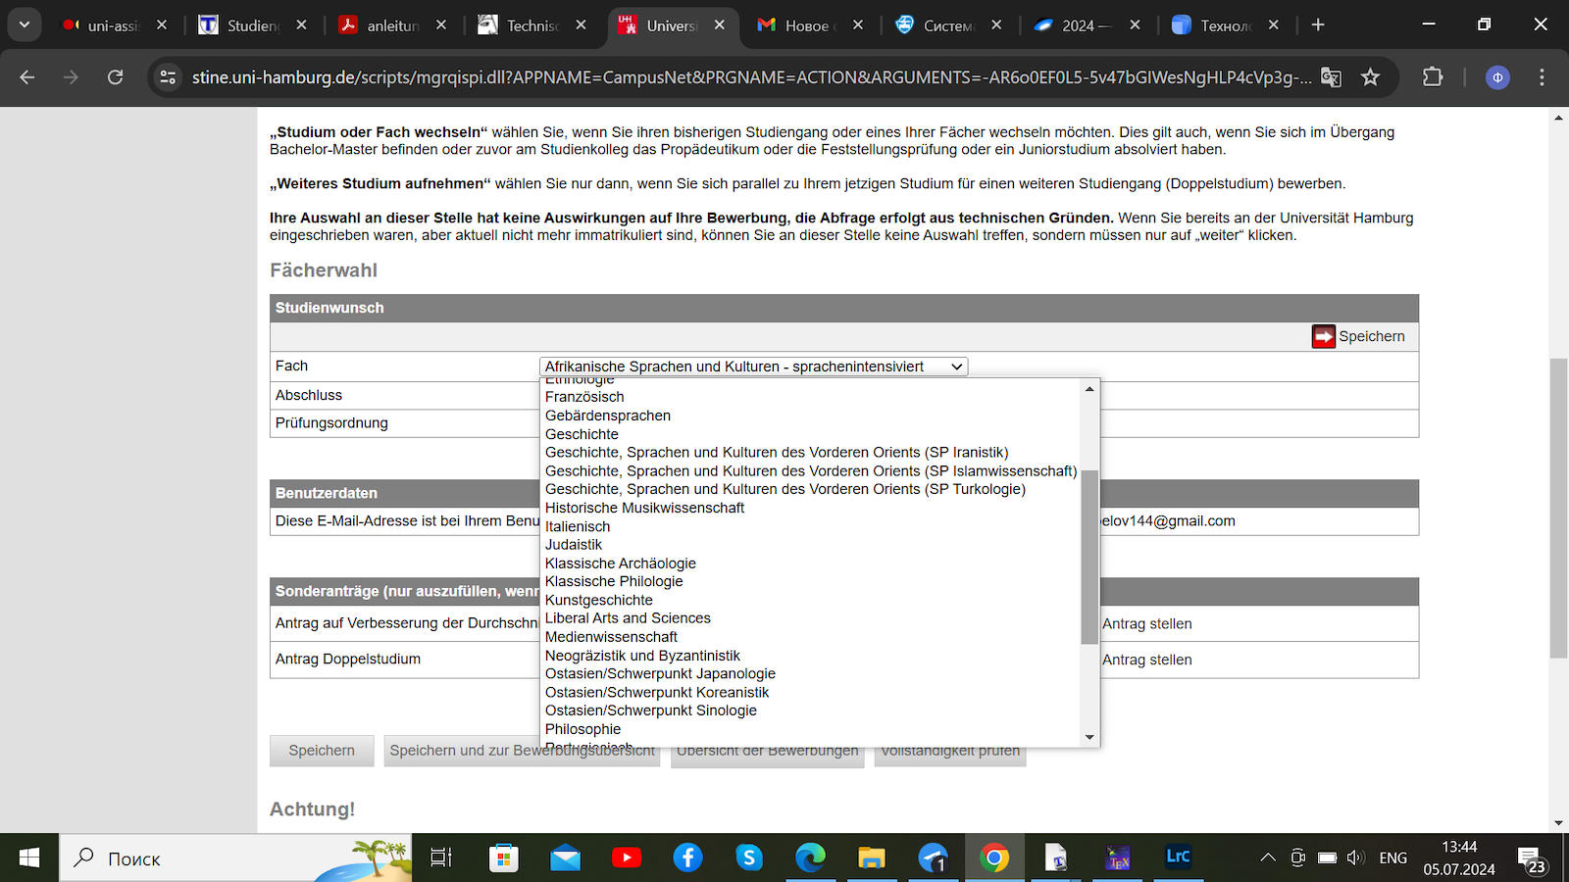
Task: Select Medienwissenschaft in the list
Action: 611,637
